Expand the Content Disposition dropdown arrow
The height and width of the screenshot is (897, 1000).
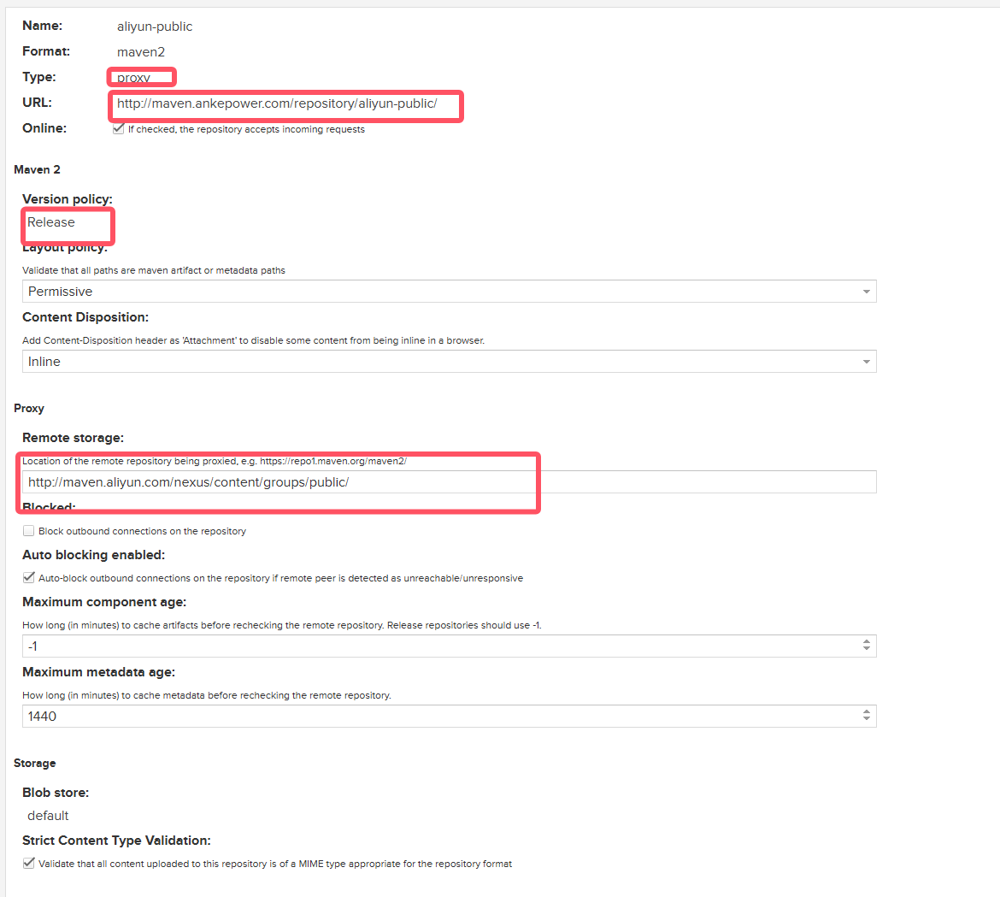(866, 362)
